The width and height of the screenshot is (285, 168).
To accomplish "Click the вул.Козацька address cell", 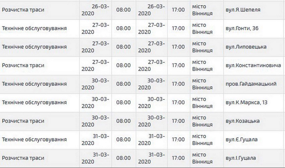I will [x=243, y=121].
